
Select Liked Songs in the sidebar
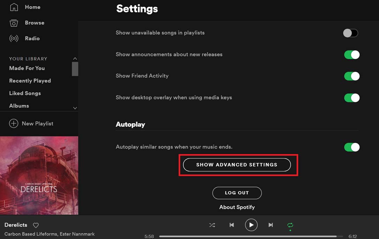coord(25,93)
